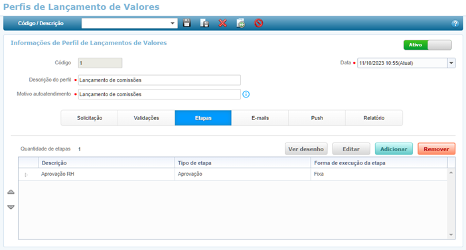The image size is (466, 250).
Task: Click the Motivo autoatendimento input field
Action: tap(159, 94)
